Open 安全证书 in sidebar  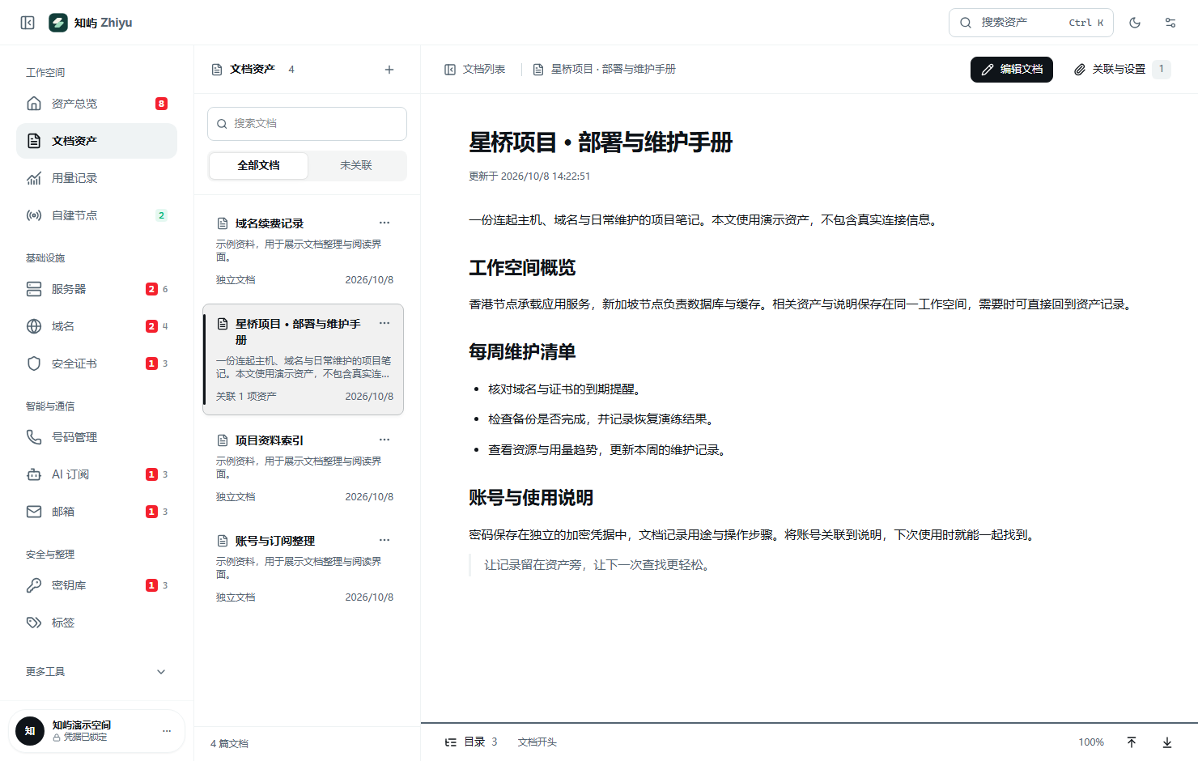(x=97, y=363)
